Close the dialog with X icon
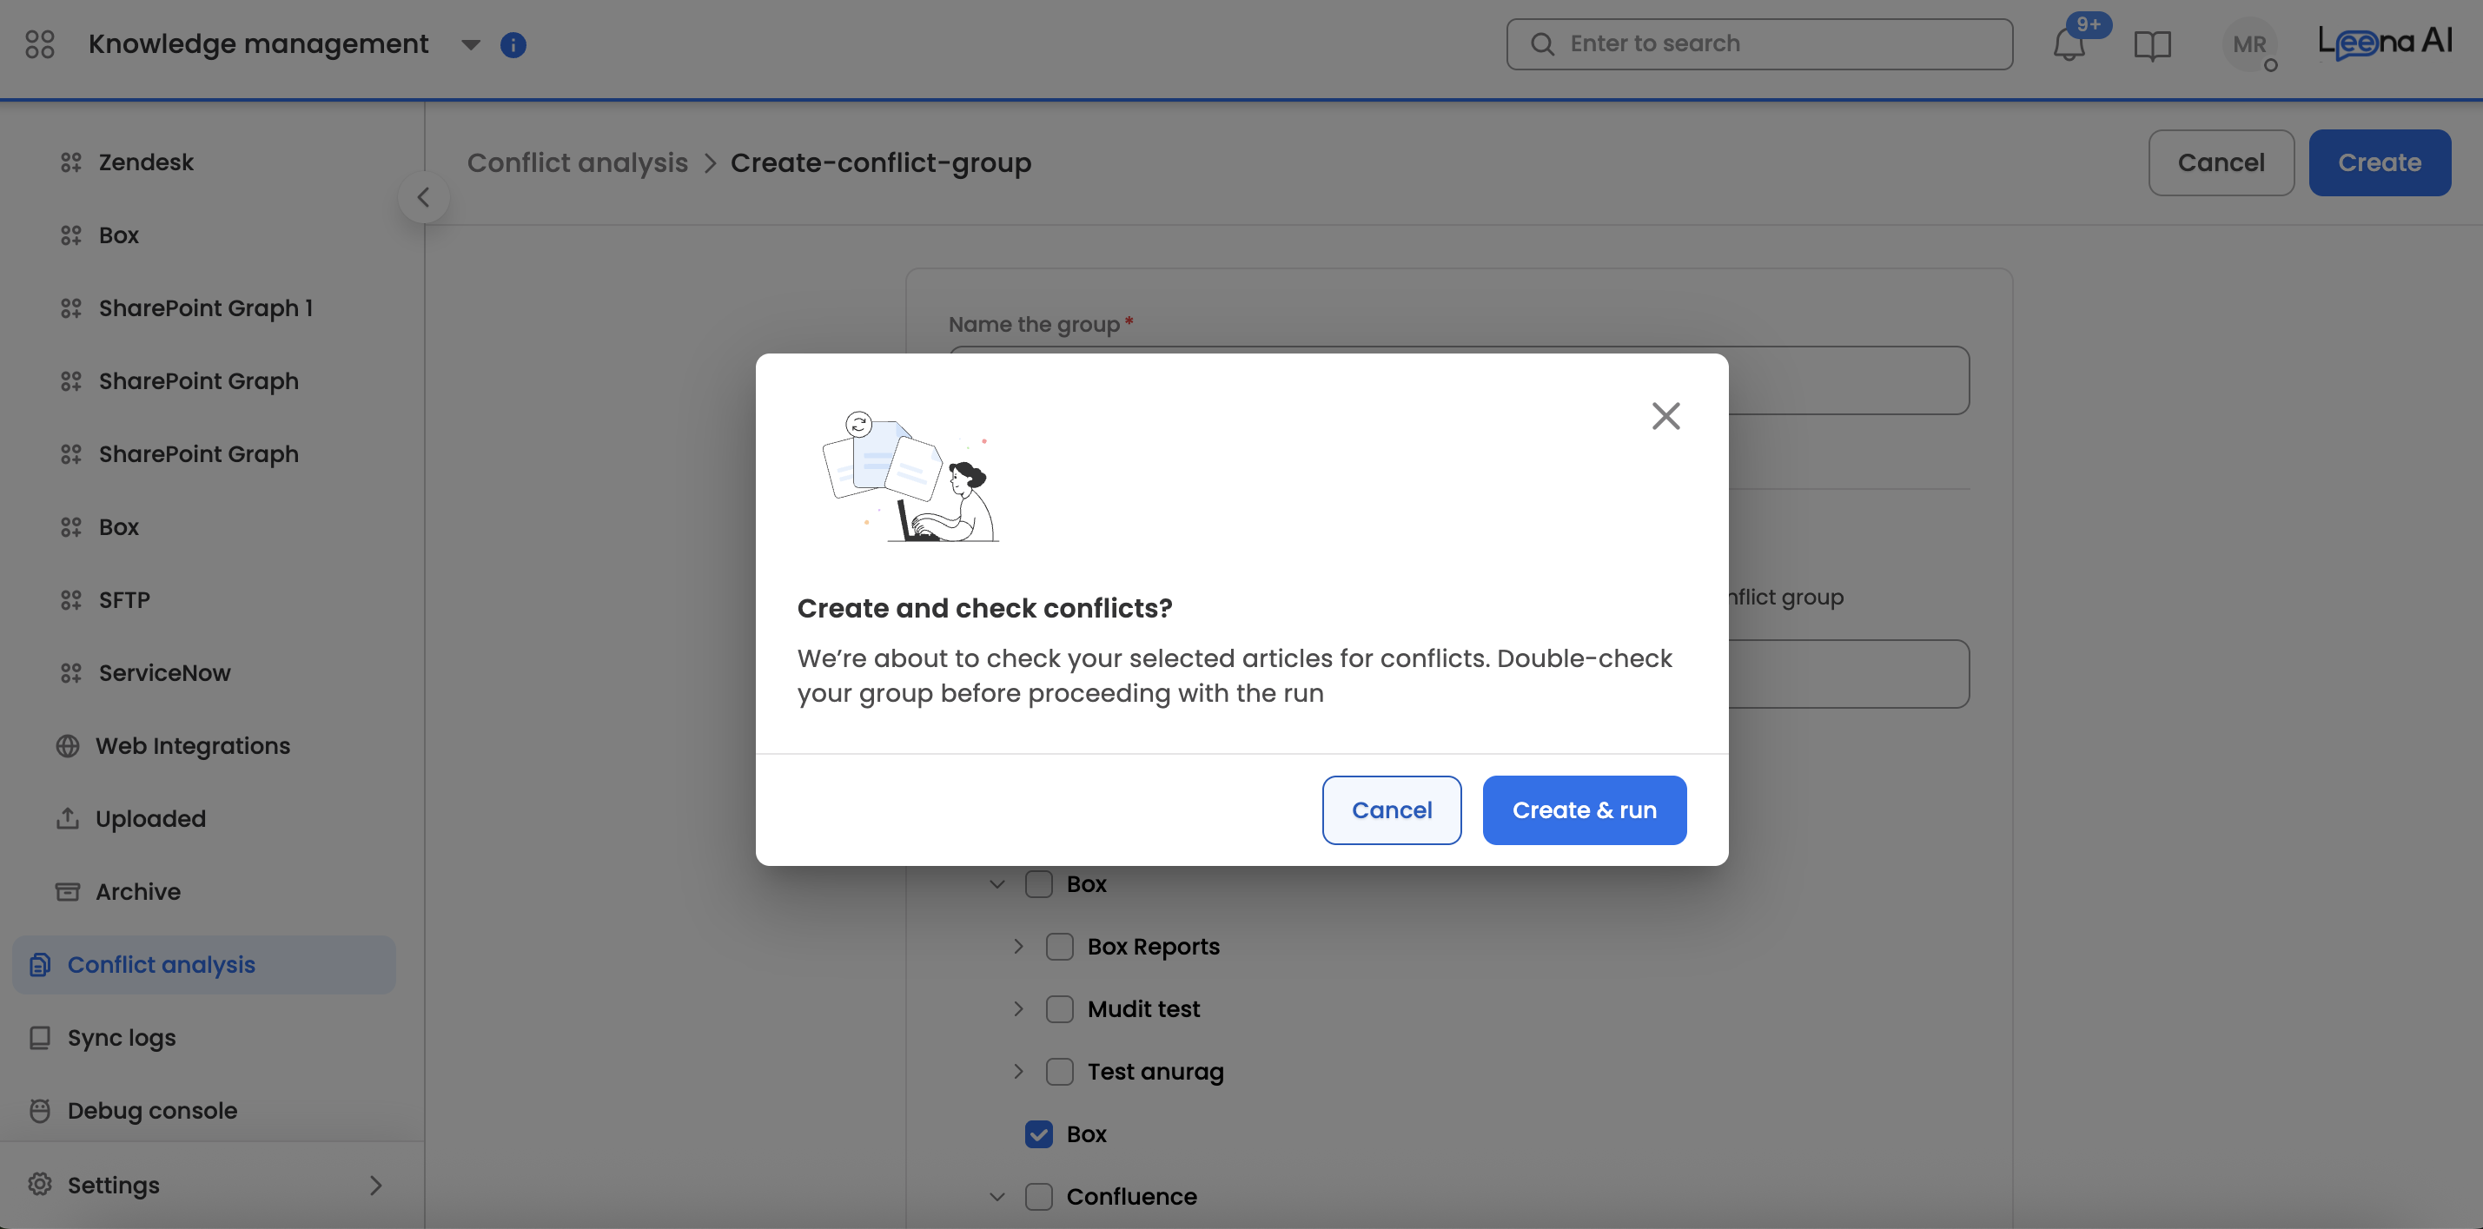This screenshot has height=1229, width=2483. click(1665, 416)
